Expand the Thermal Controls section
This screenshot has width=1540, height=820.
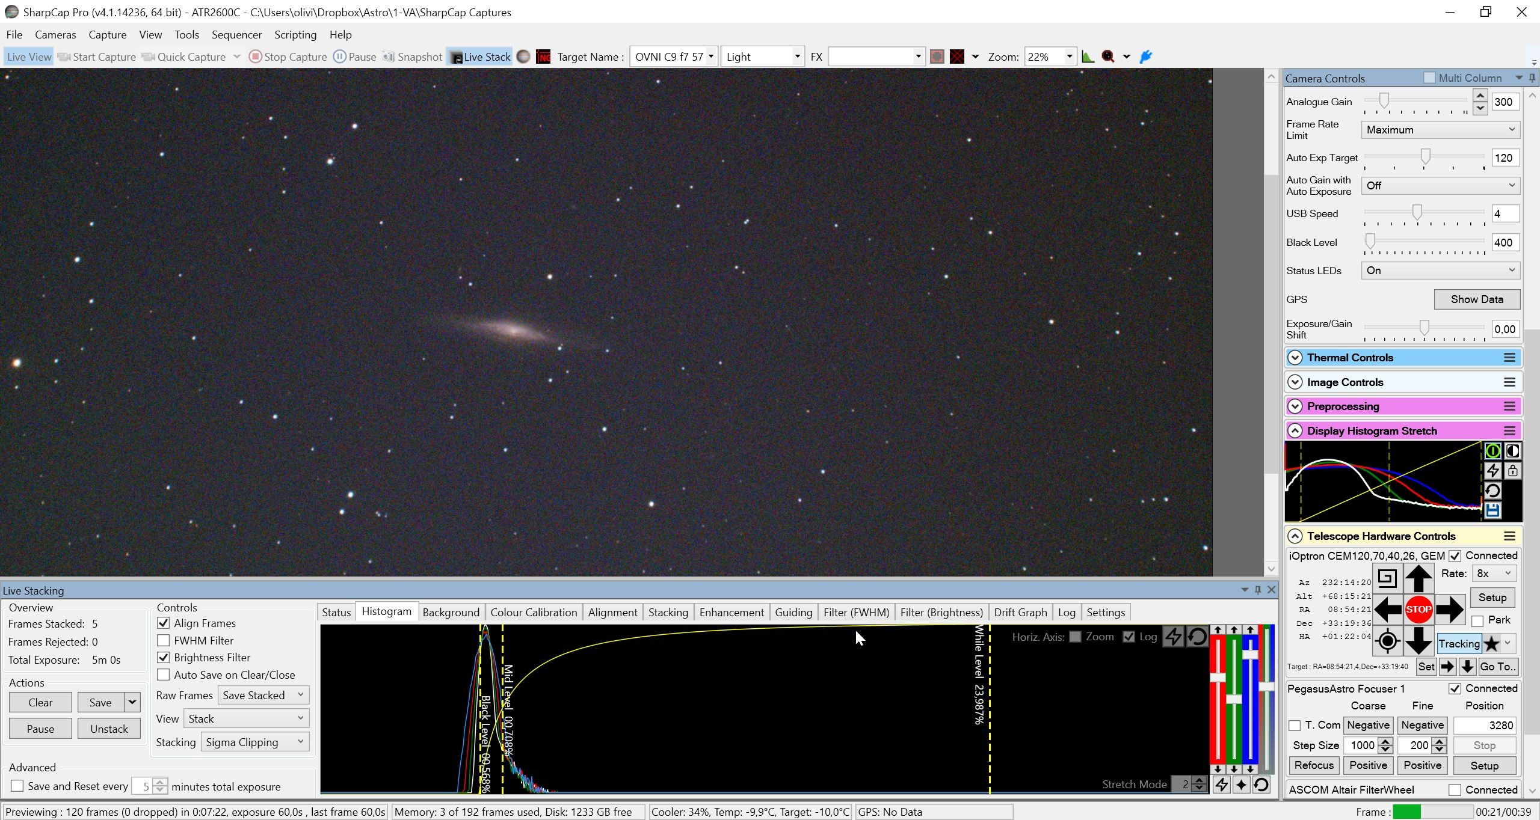click(x=1295, y=358)
